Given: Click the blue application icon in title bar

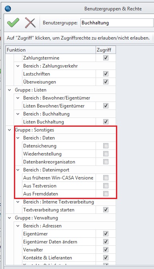Looking at the screenshot, I should click(8, 8).
